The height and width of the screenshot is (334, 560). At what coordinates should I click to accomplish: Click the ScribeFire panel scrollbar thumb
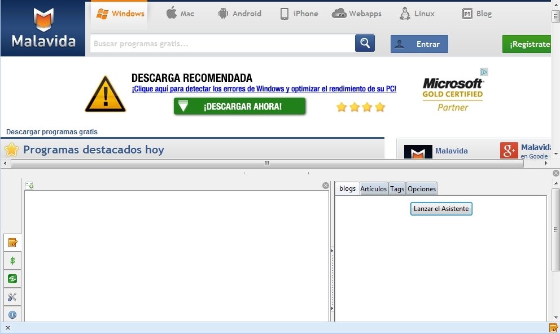[x=555, y=230]
